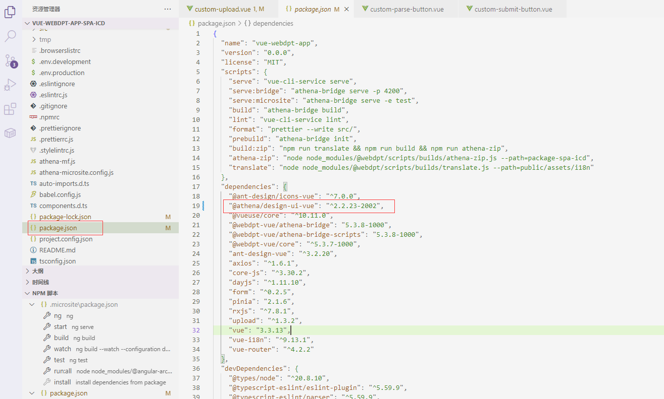Expand the 时间线 section
This screenshot has height=399, width=664.
point(28,283)
